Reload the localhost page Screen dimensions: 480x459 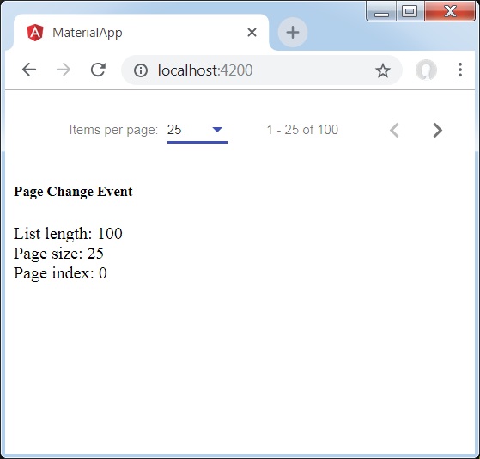point(98,70)
